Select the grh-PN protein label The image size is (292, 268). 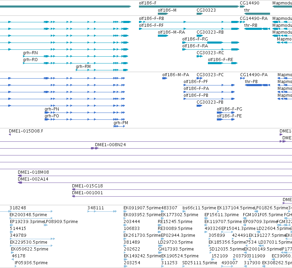pyautogui.click(x=52, y=109)
